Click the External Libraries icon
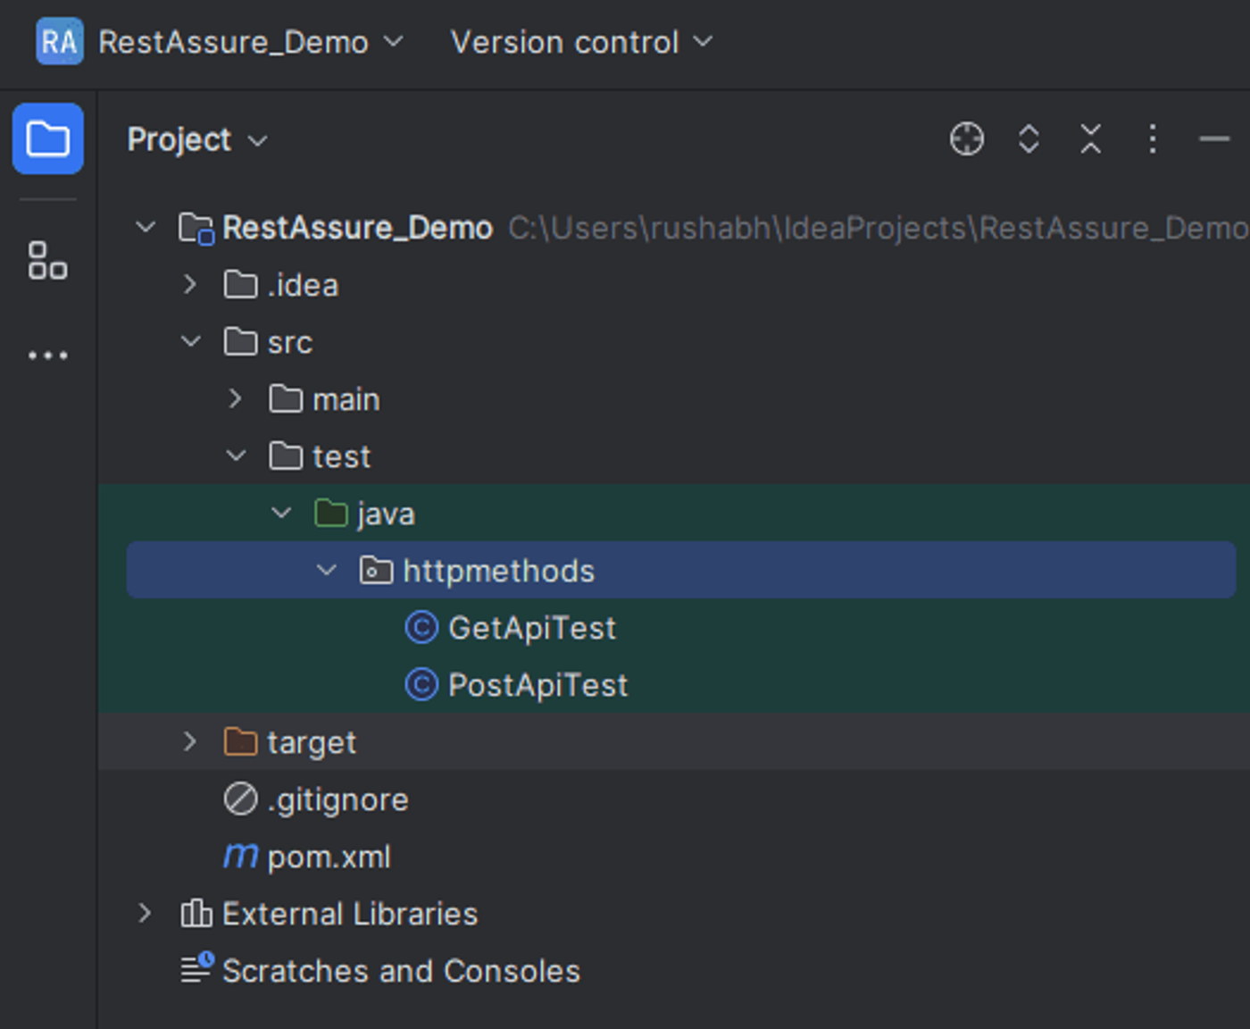 coord(196,914)
